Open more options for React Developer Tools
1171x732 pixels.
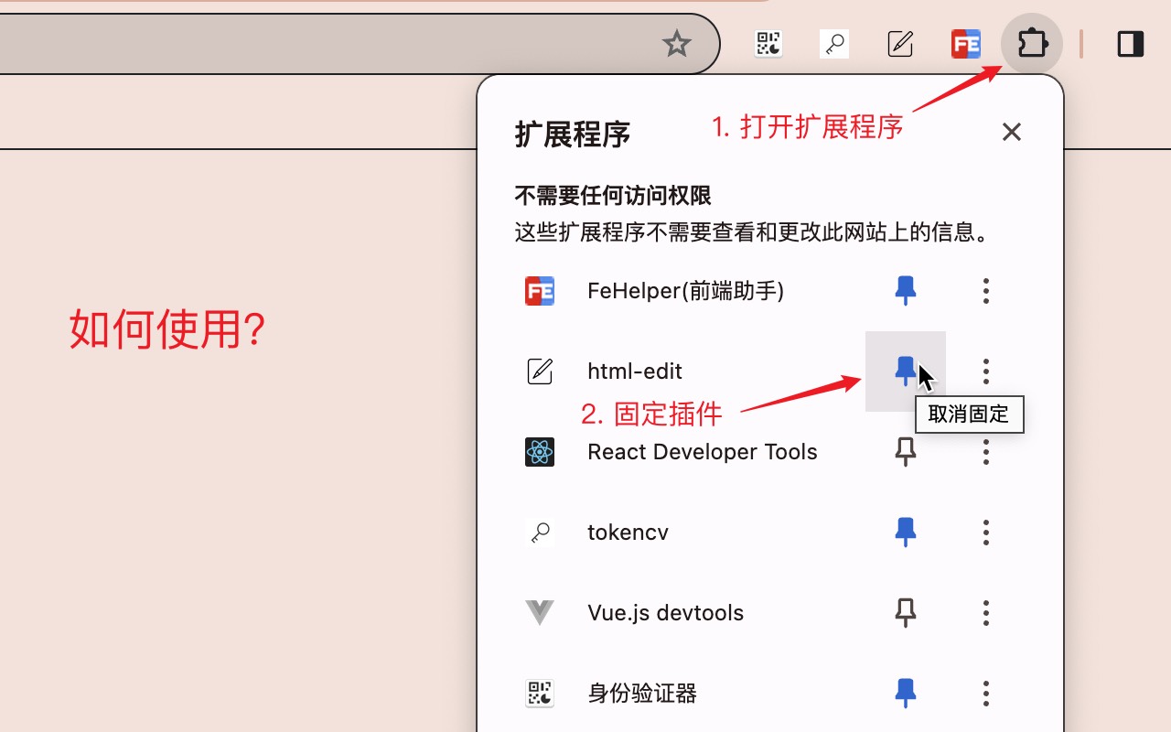click(986, 452)
